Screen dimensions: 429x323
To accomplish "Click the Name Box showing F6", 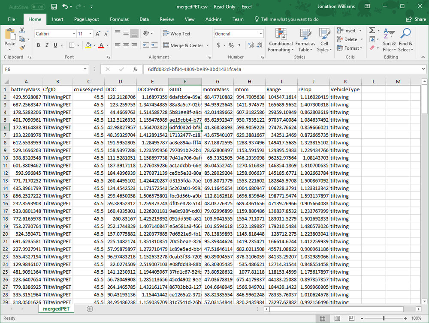I will [45, 69].
